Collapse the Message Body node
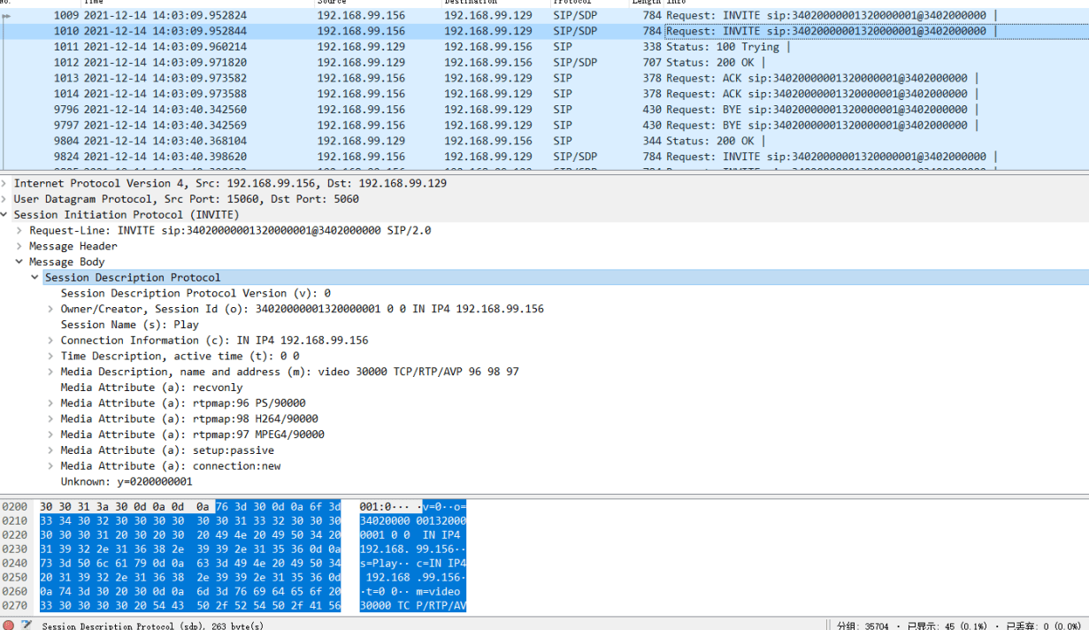The height and width of the screenshot is (630, 1089). pyautogui.click(x=20, y=262)
